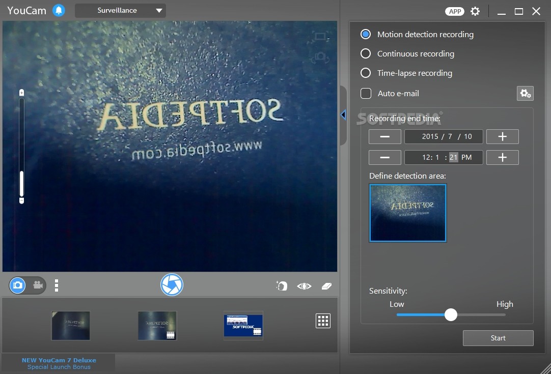Viewport: 551px width, 374px height.
Task: Increase the recording end time
Action: click(502, 157)
